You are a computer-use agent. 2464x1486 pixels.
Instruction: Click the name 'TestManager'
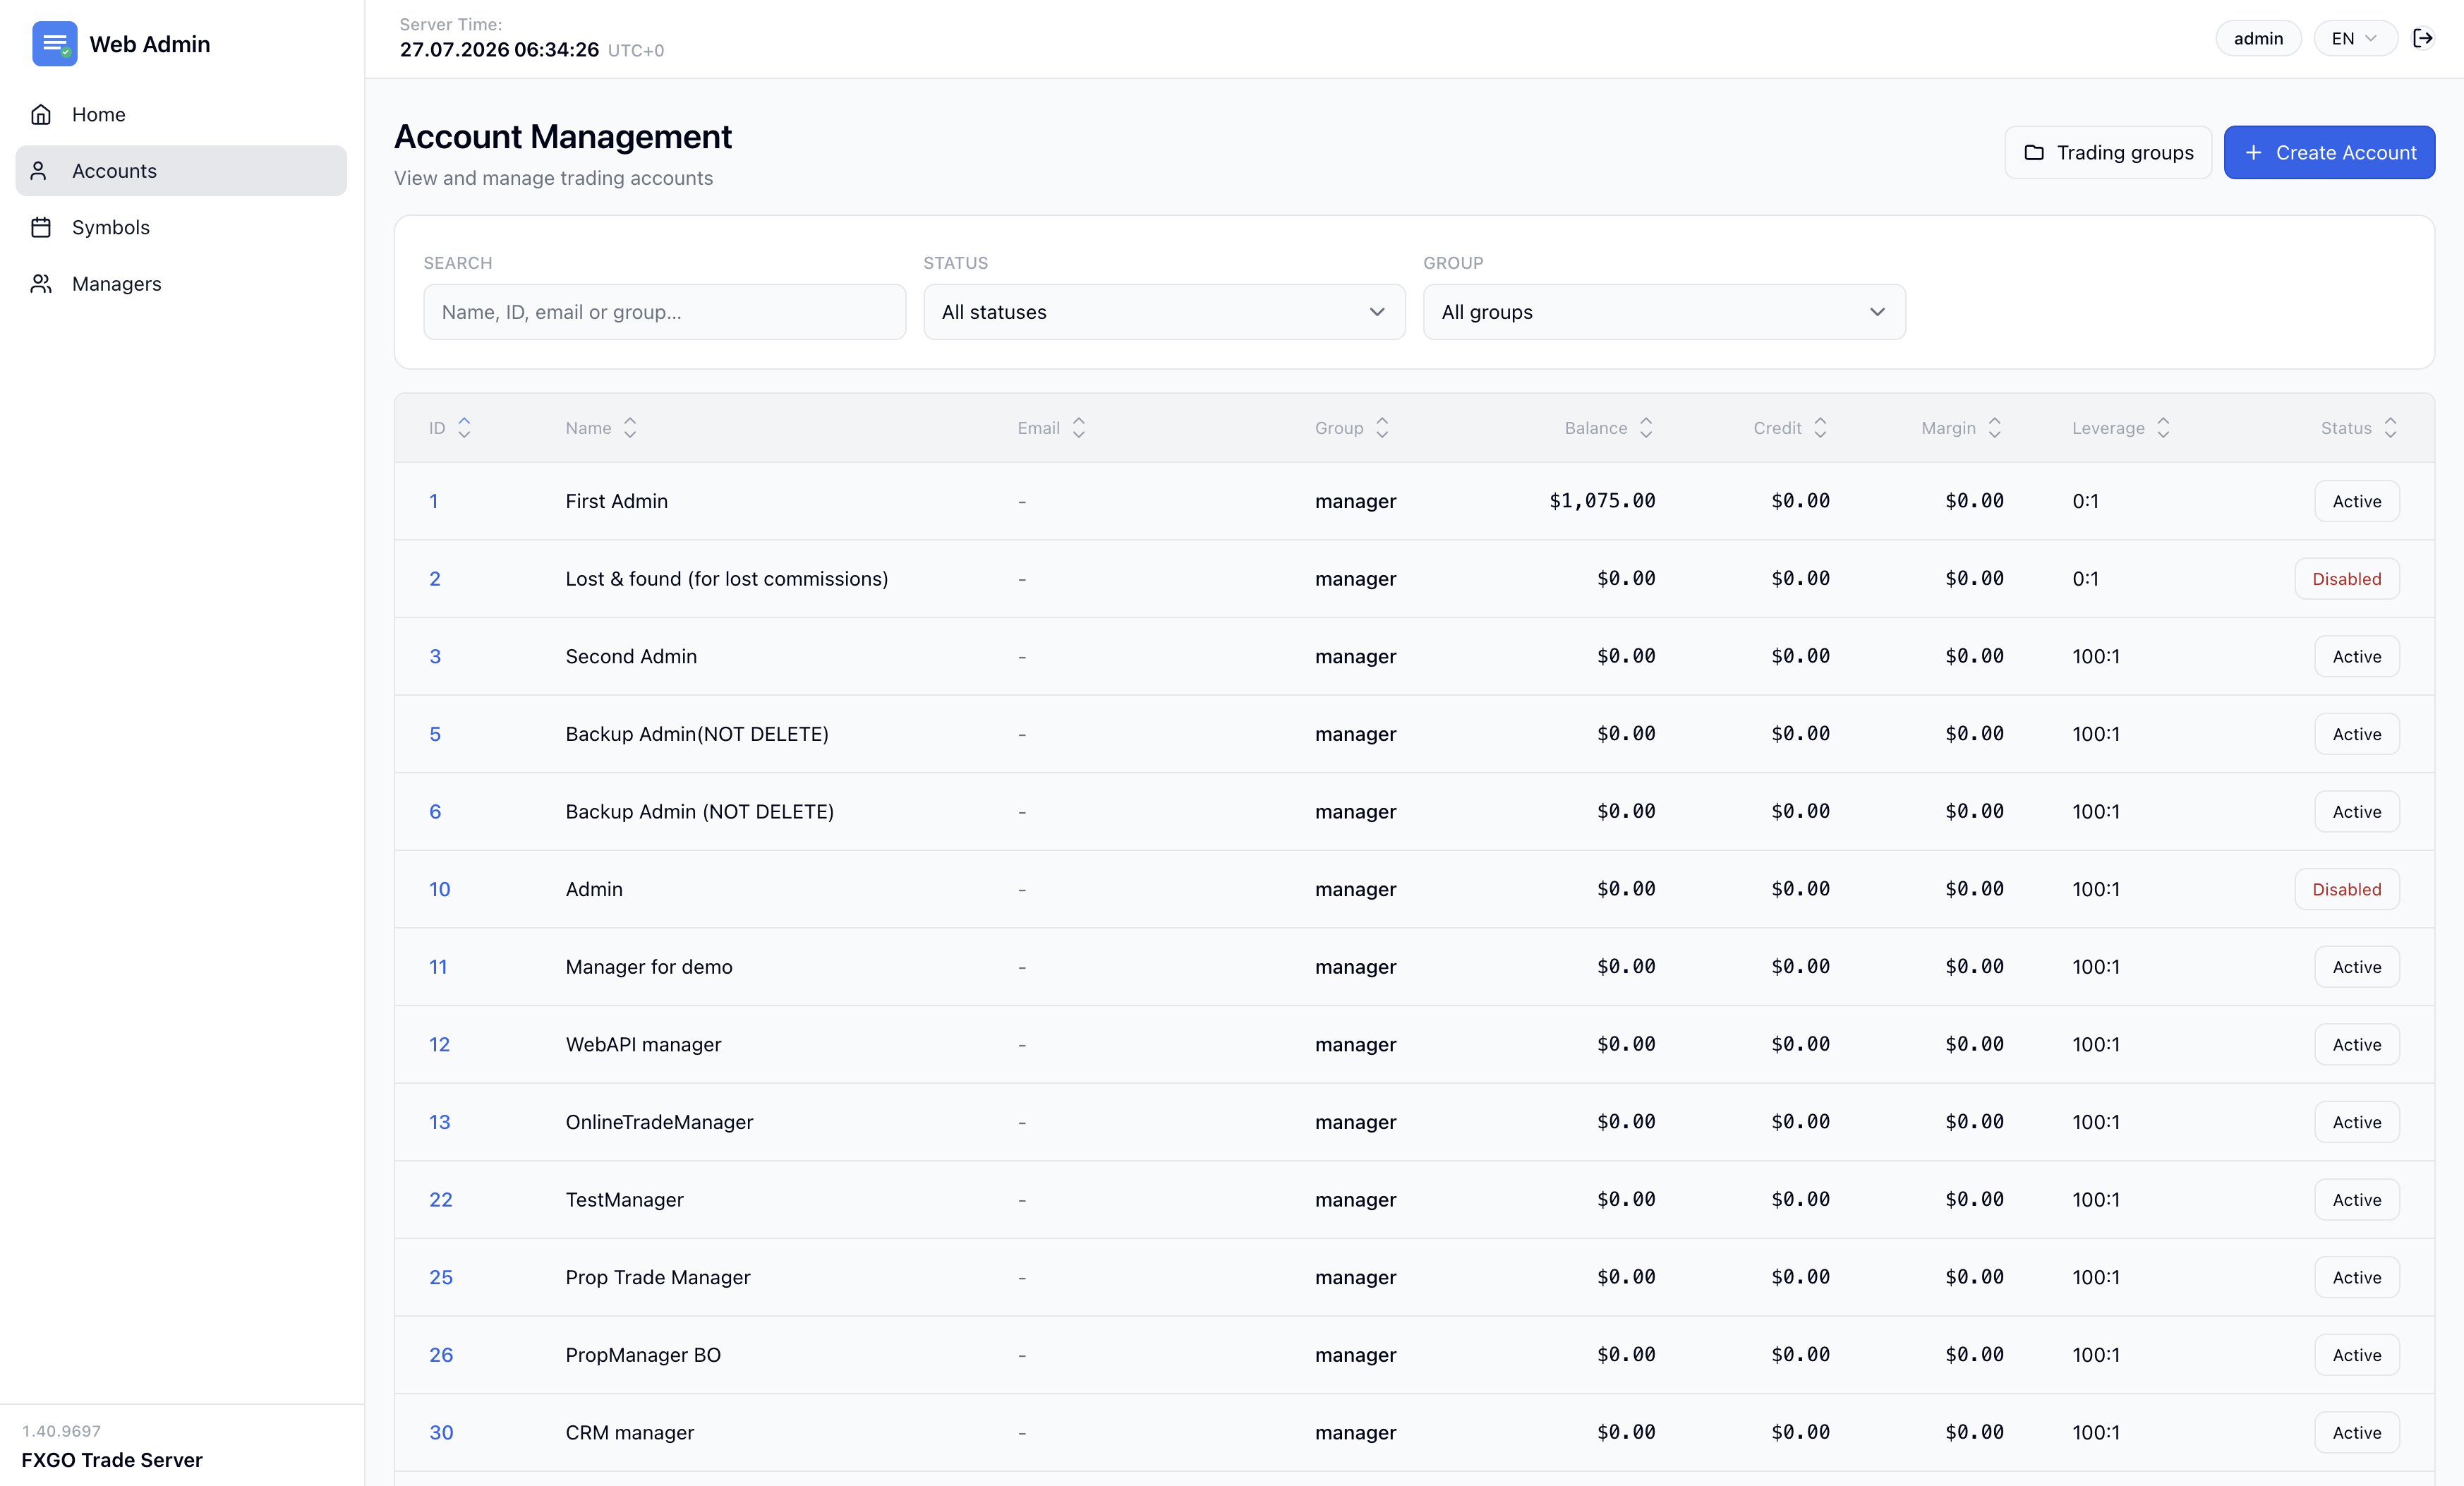click(624, 1200)
